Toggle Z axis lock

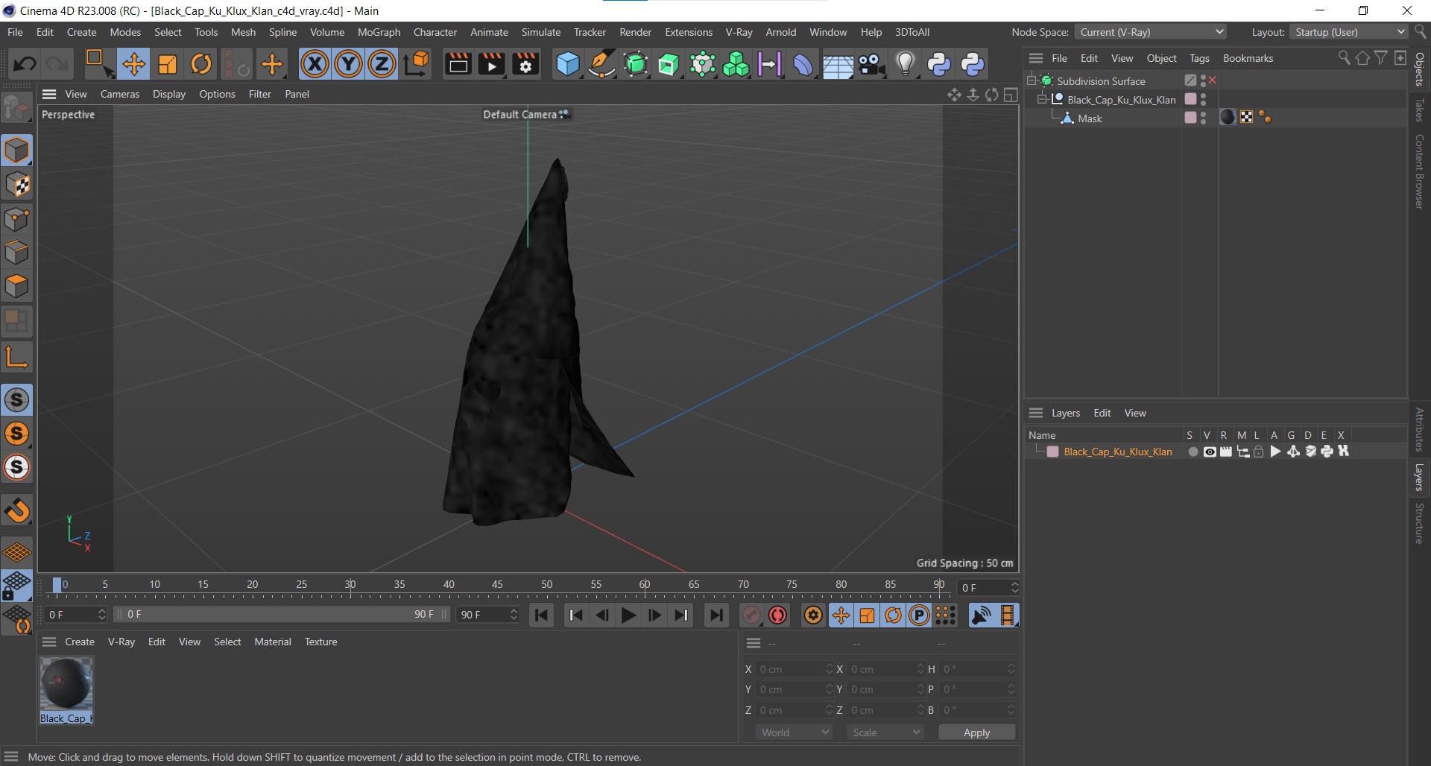point(382,64)
